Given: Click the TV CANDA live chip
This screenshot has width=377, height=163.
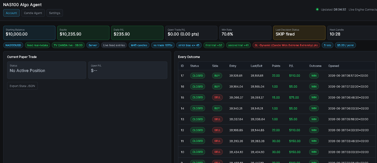Looking at the screenshot, I should coord(68,45).
